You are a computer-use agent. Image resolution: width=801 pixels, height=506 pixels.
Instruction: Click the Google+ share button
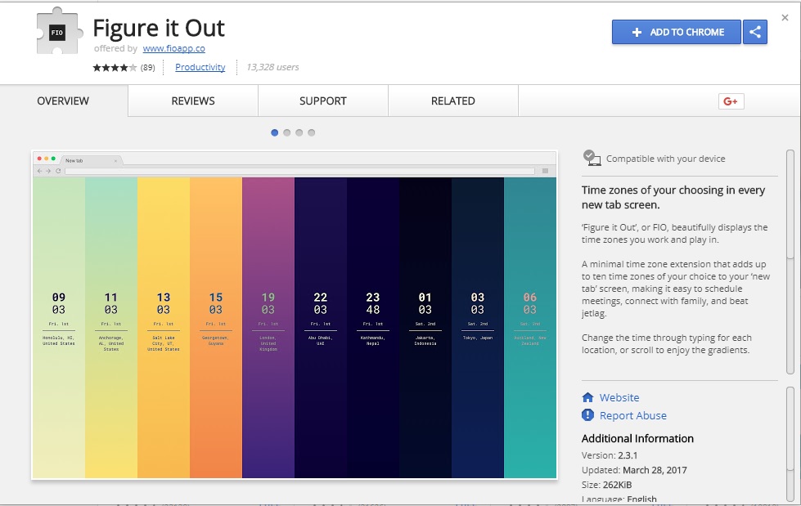pyautogui.click(x=731, y=101)
